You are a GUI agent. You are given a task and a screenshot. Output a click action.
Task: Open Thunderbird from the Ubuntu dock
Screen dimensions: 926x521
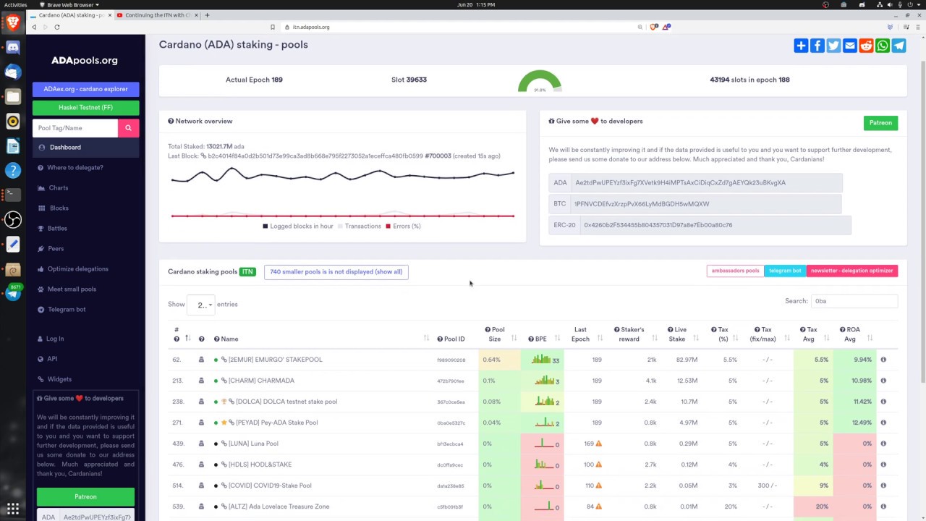coord(13,72)
